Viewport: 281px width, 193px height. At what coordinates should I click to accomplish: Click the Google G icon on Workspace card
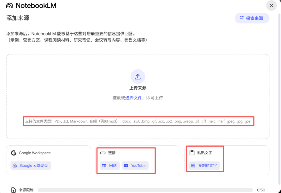click(x=14, y=153)
